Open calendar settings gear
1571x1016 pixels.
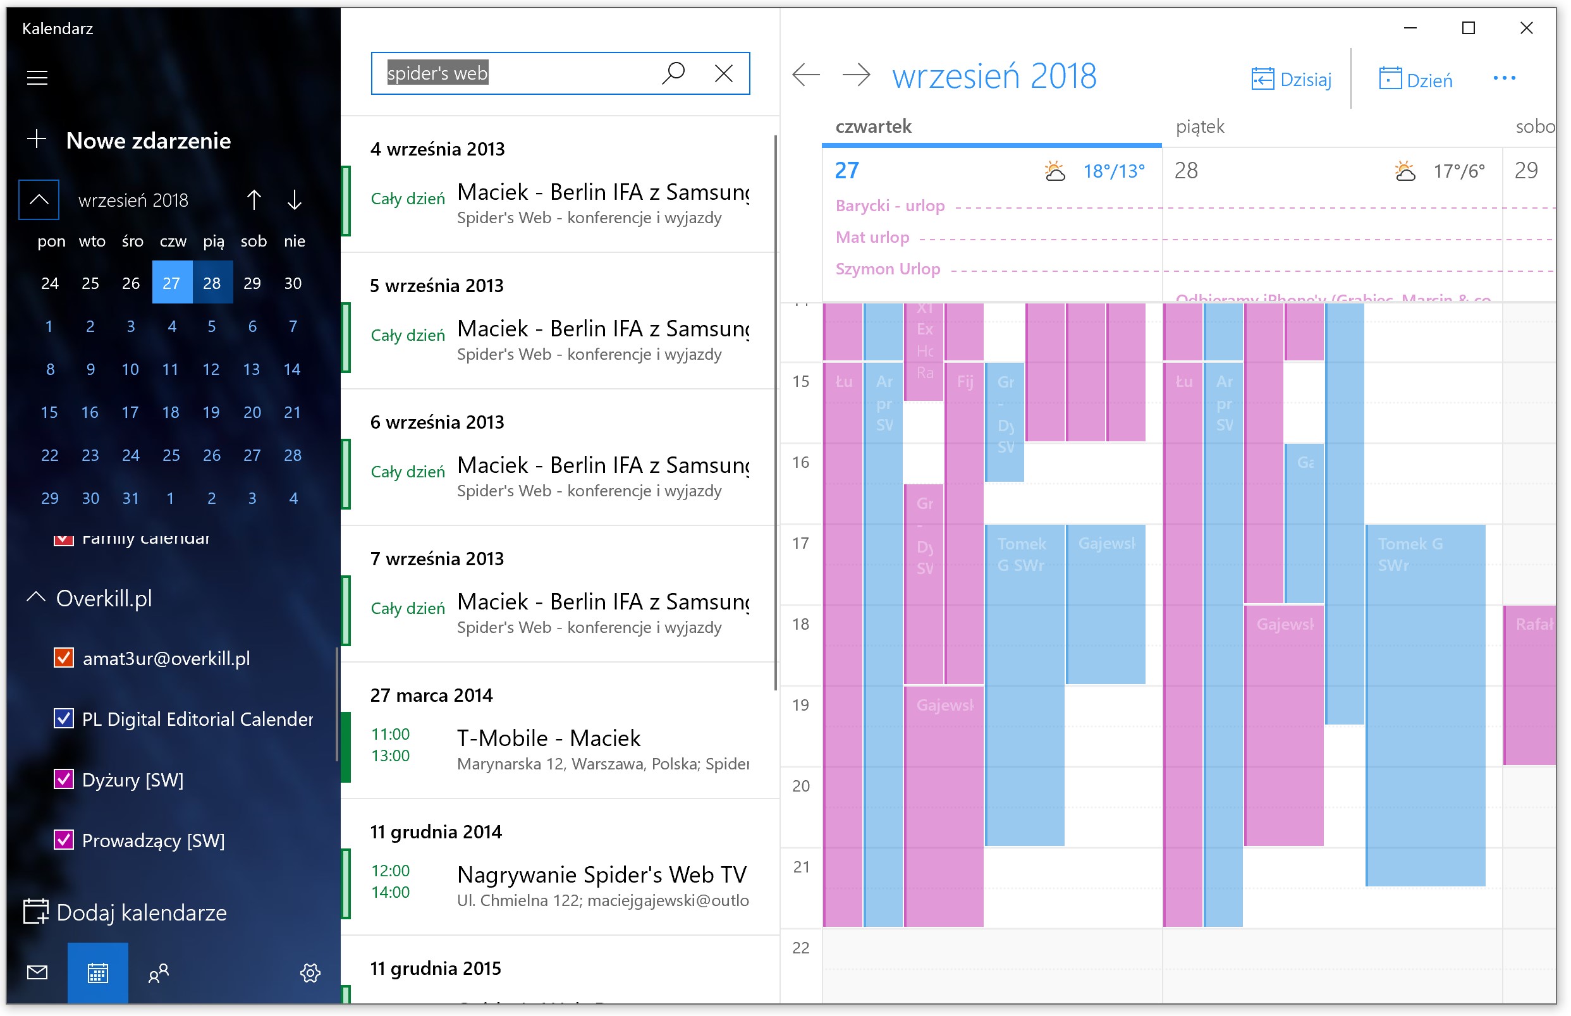pyautogui.click(x=310, y=972)
